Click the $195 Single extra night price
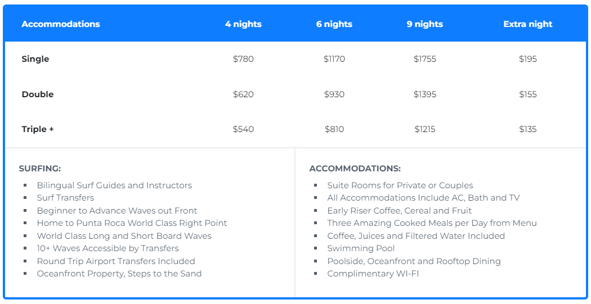The image size is (591, 304). point(528,59)
